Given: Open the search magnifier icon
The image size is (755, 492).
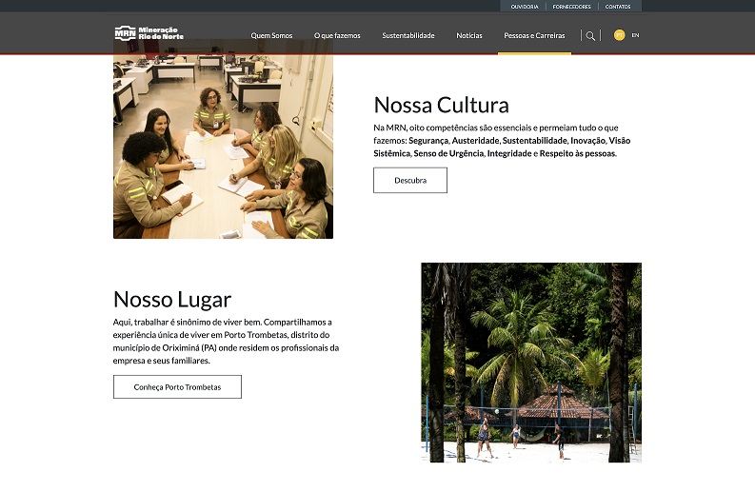Looking at the screenshot, I should [590, 35].
